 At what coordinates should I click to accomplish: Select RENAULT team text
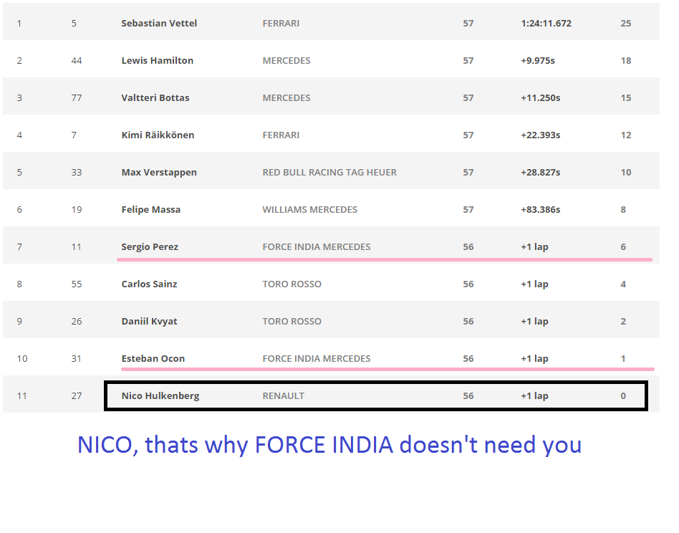[283, 395]
